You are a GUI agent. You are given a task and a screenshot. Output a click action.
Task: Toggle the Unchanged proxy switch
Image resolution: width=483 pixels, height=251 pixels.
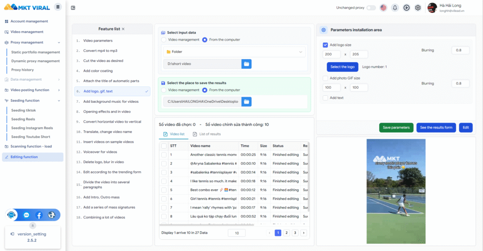pos(371,8)
